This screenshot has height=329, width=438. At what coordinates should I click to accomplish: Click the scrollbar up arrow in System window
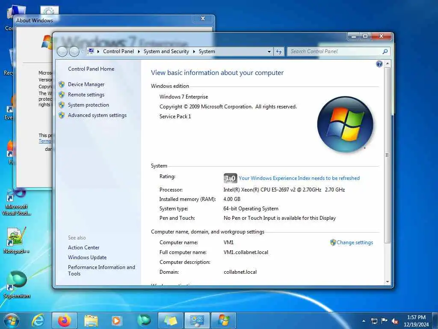387,64
